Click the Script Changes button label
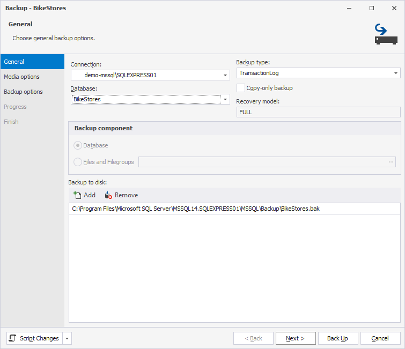This screenshot has width=405, height=349. pos(39,338)
